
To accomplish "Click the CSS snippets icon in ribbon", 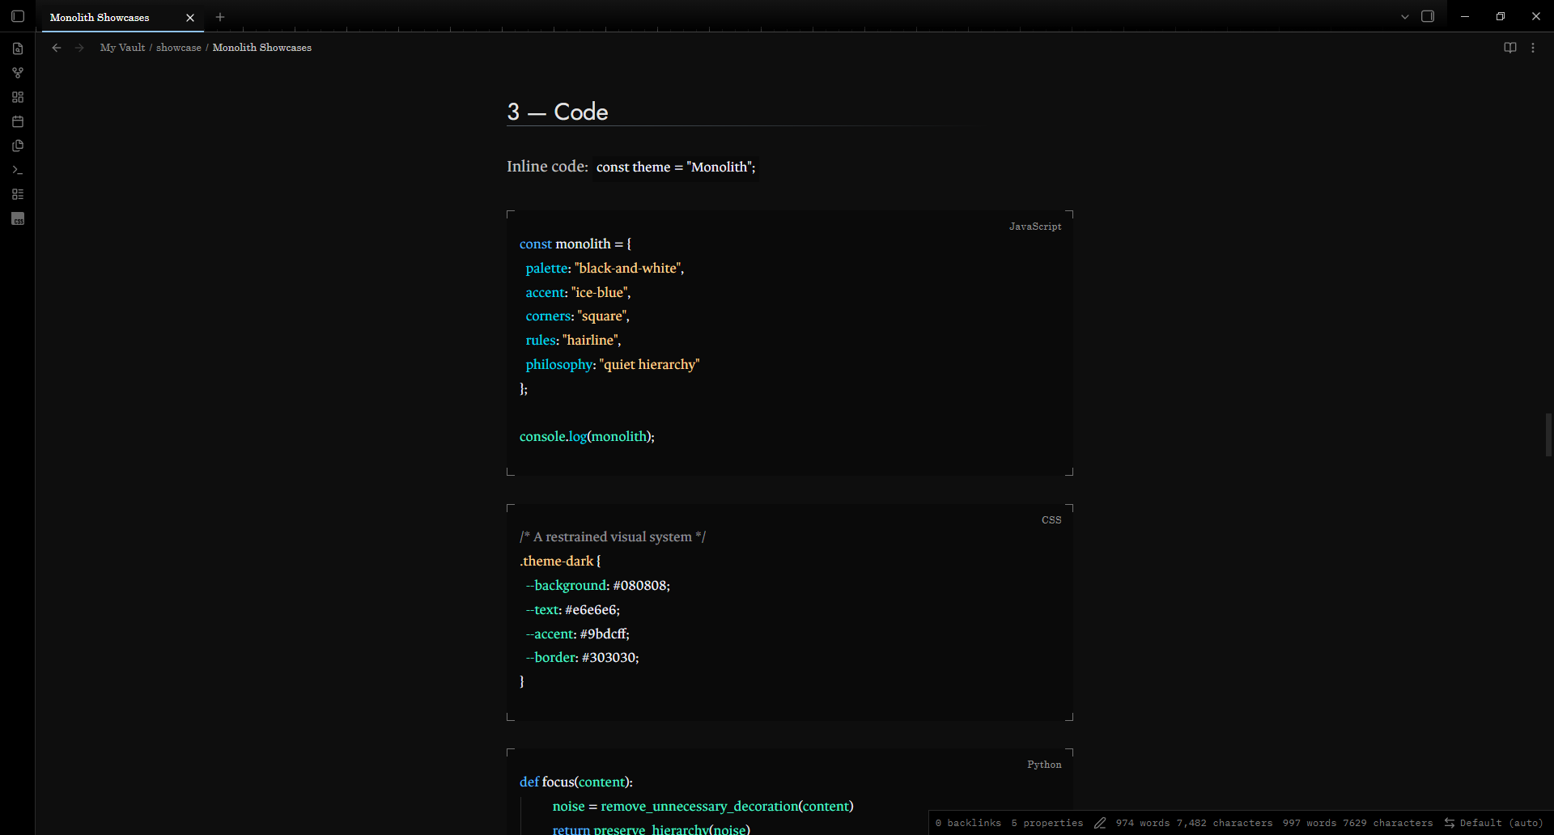I will [18, 219].
